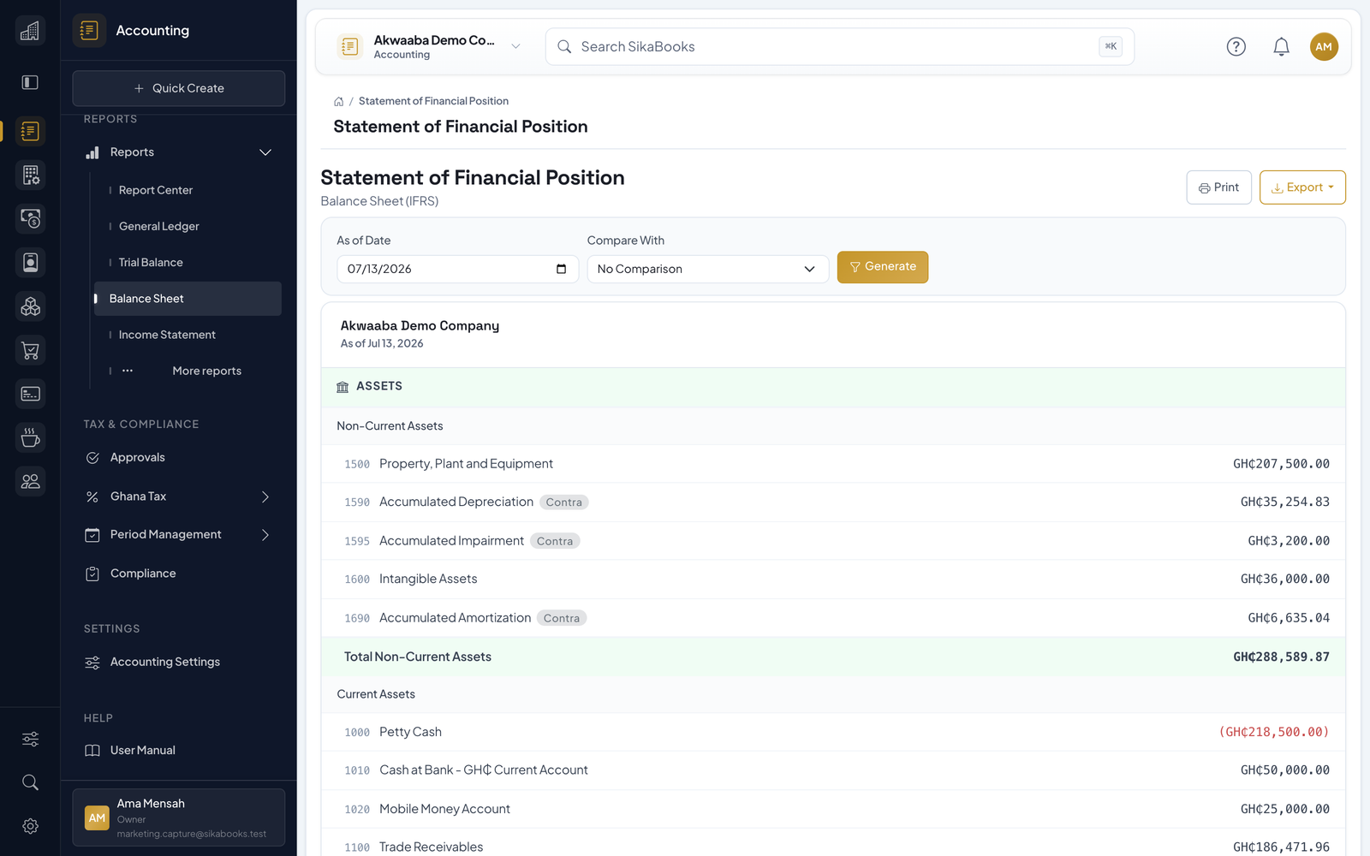
Task: Open the User Manual link
Action: 143,751
